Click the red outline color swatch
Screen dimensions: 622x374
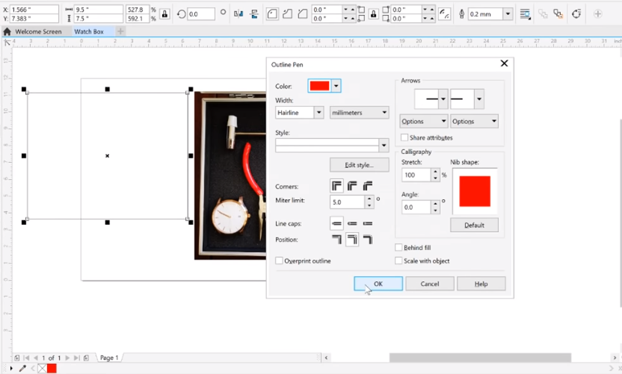319,86
